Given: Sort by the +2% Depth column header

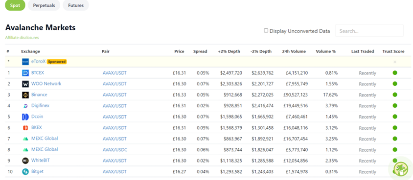Looking at the screenshot, I should (229, 51).
